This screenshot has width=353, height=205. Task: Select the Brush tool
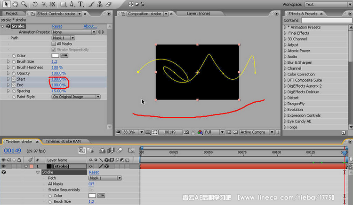91,4
